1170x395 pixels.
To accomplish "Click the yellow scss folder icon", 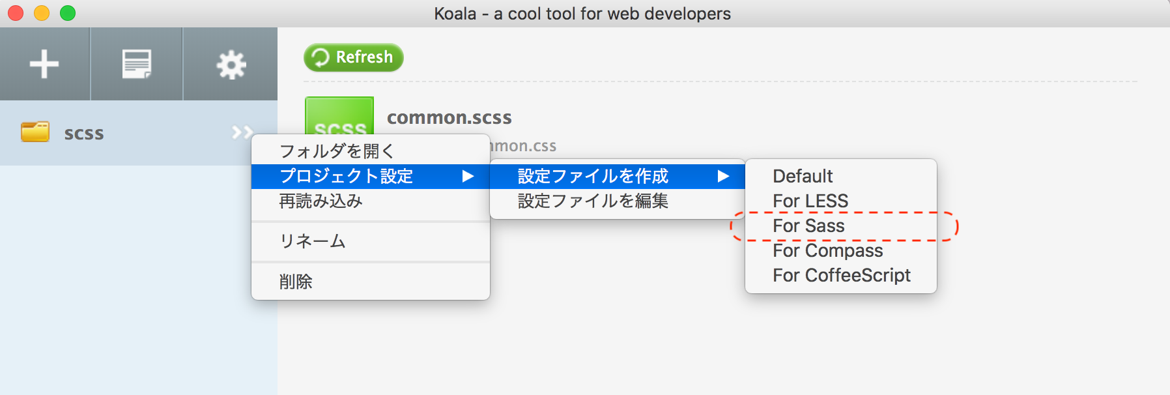I will click(x=35, y=132).
